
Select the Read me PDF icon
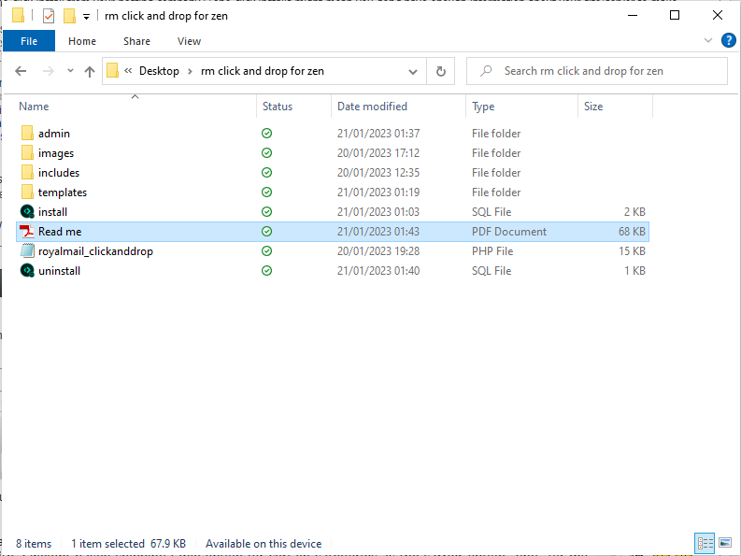click(27, 232)
